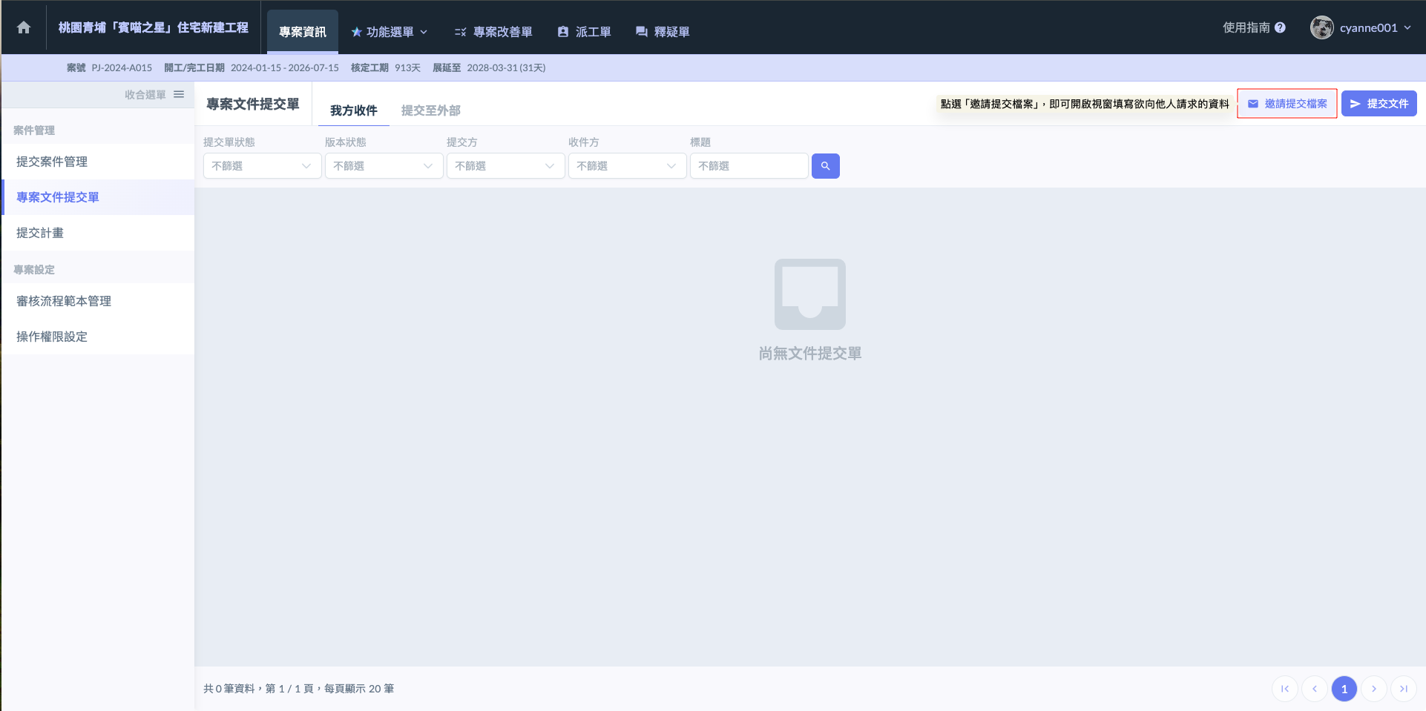Click the star icon beside 功能選單
Image resolution: width=1426 pixels, height=711 pixels.
[x=356, y=32]
